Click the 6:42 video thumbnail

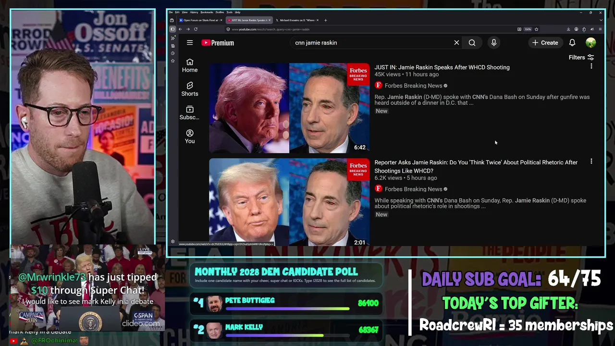tap(289, 108)
